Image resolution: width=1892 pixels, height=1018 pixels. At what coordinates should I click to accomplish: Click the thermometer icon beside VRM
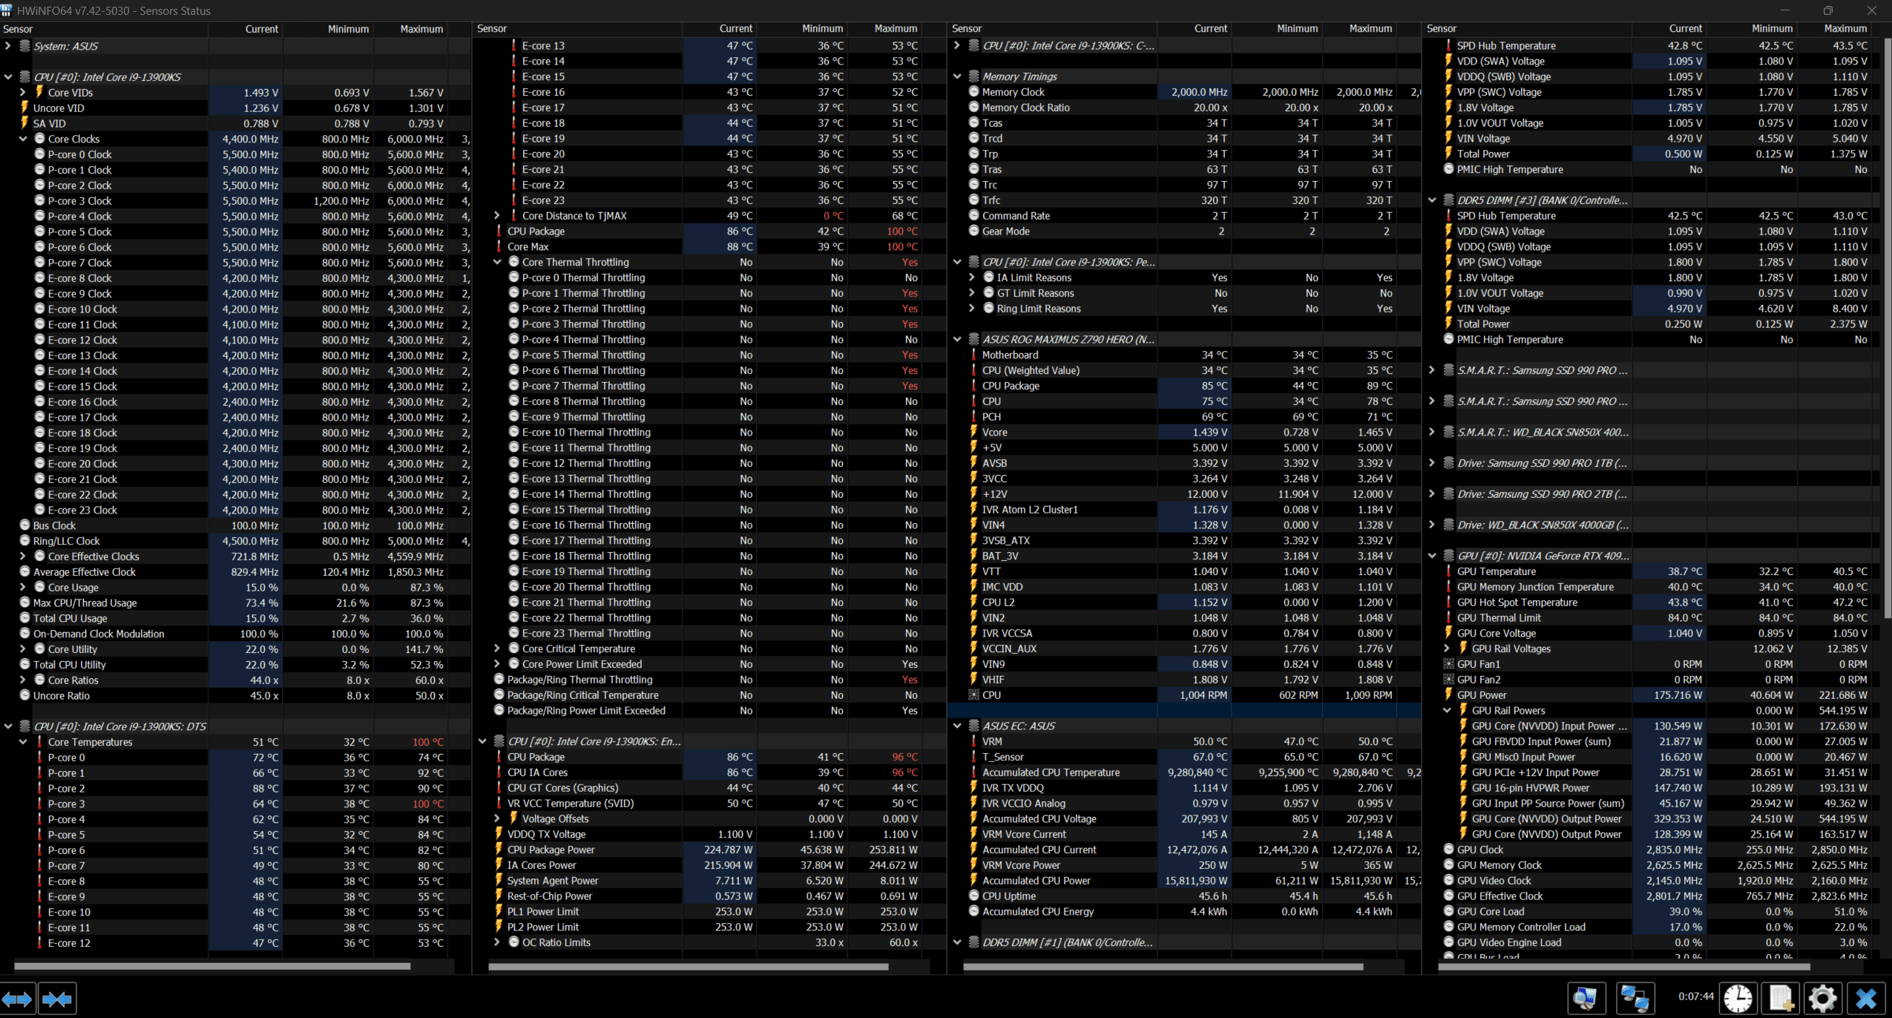(974, 741)
